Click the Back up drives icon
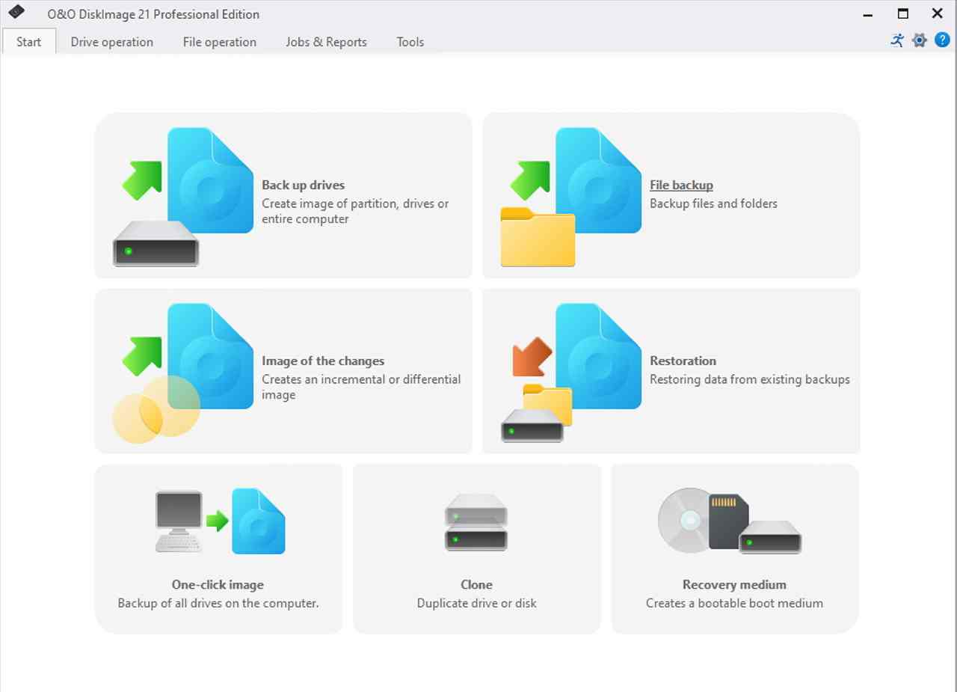 pos(184,196)
